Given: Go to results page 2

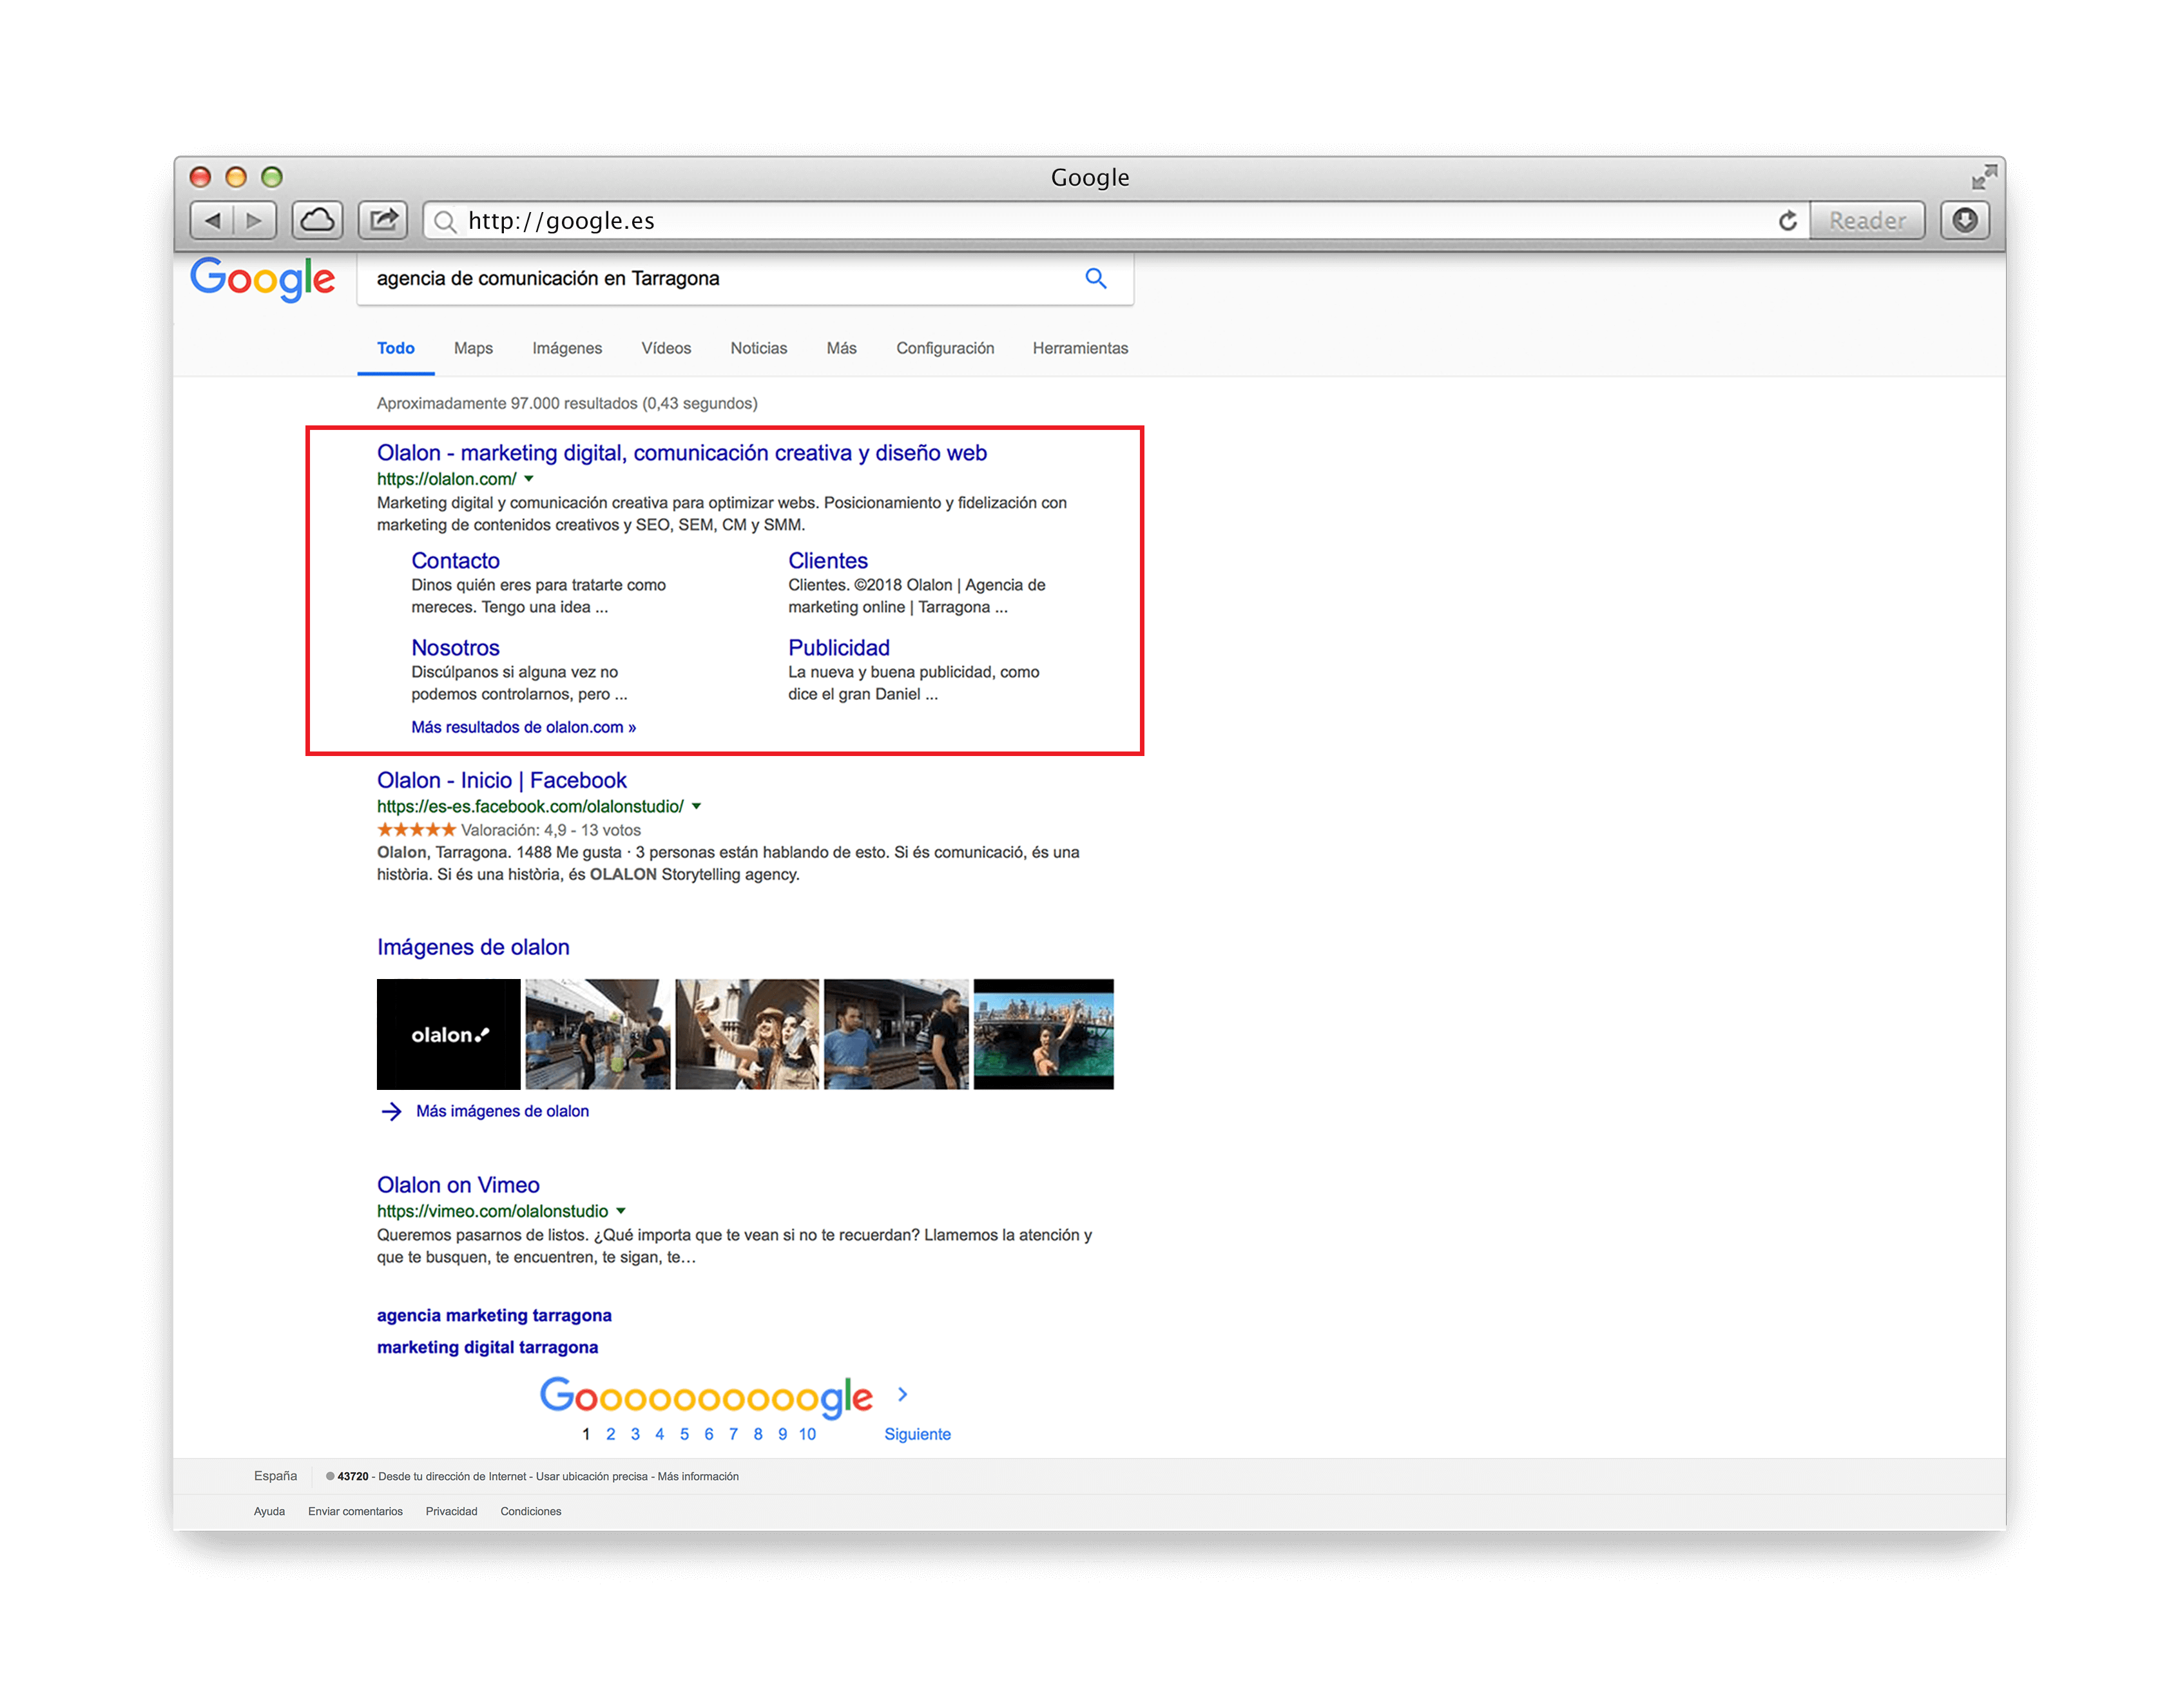Looking at the screenshot, I should tap(610, 1434).
